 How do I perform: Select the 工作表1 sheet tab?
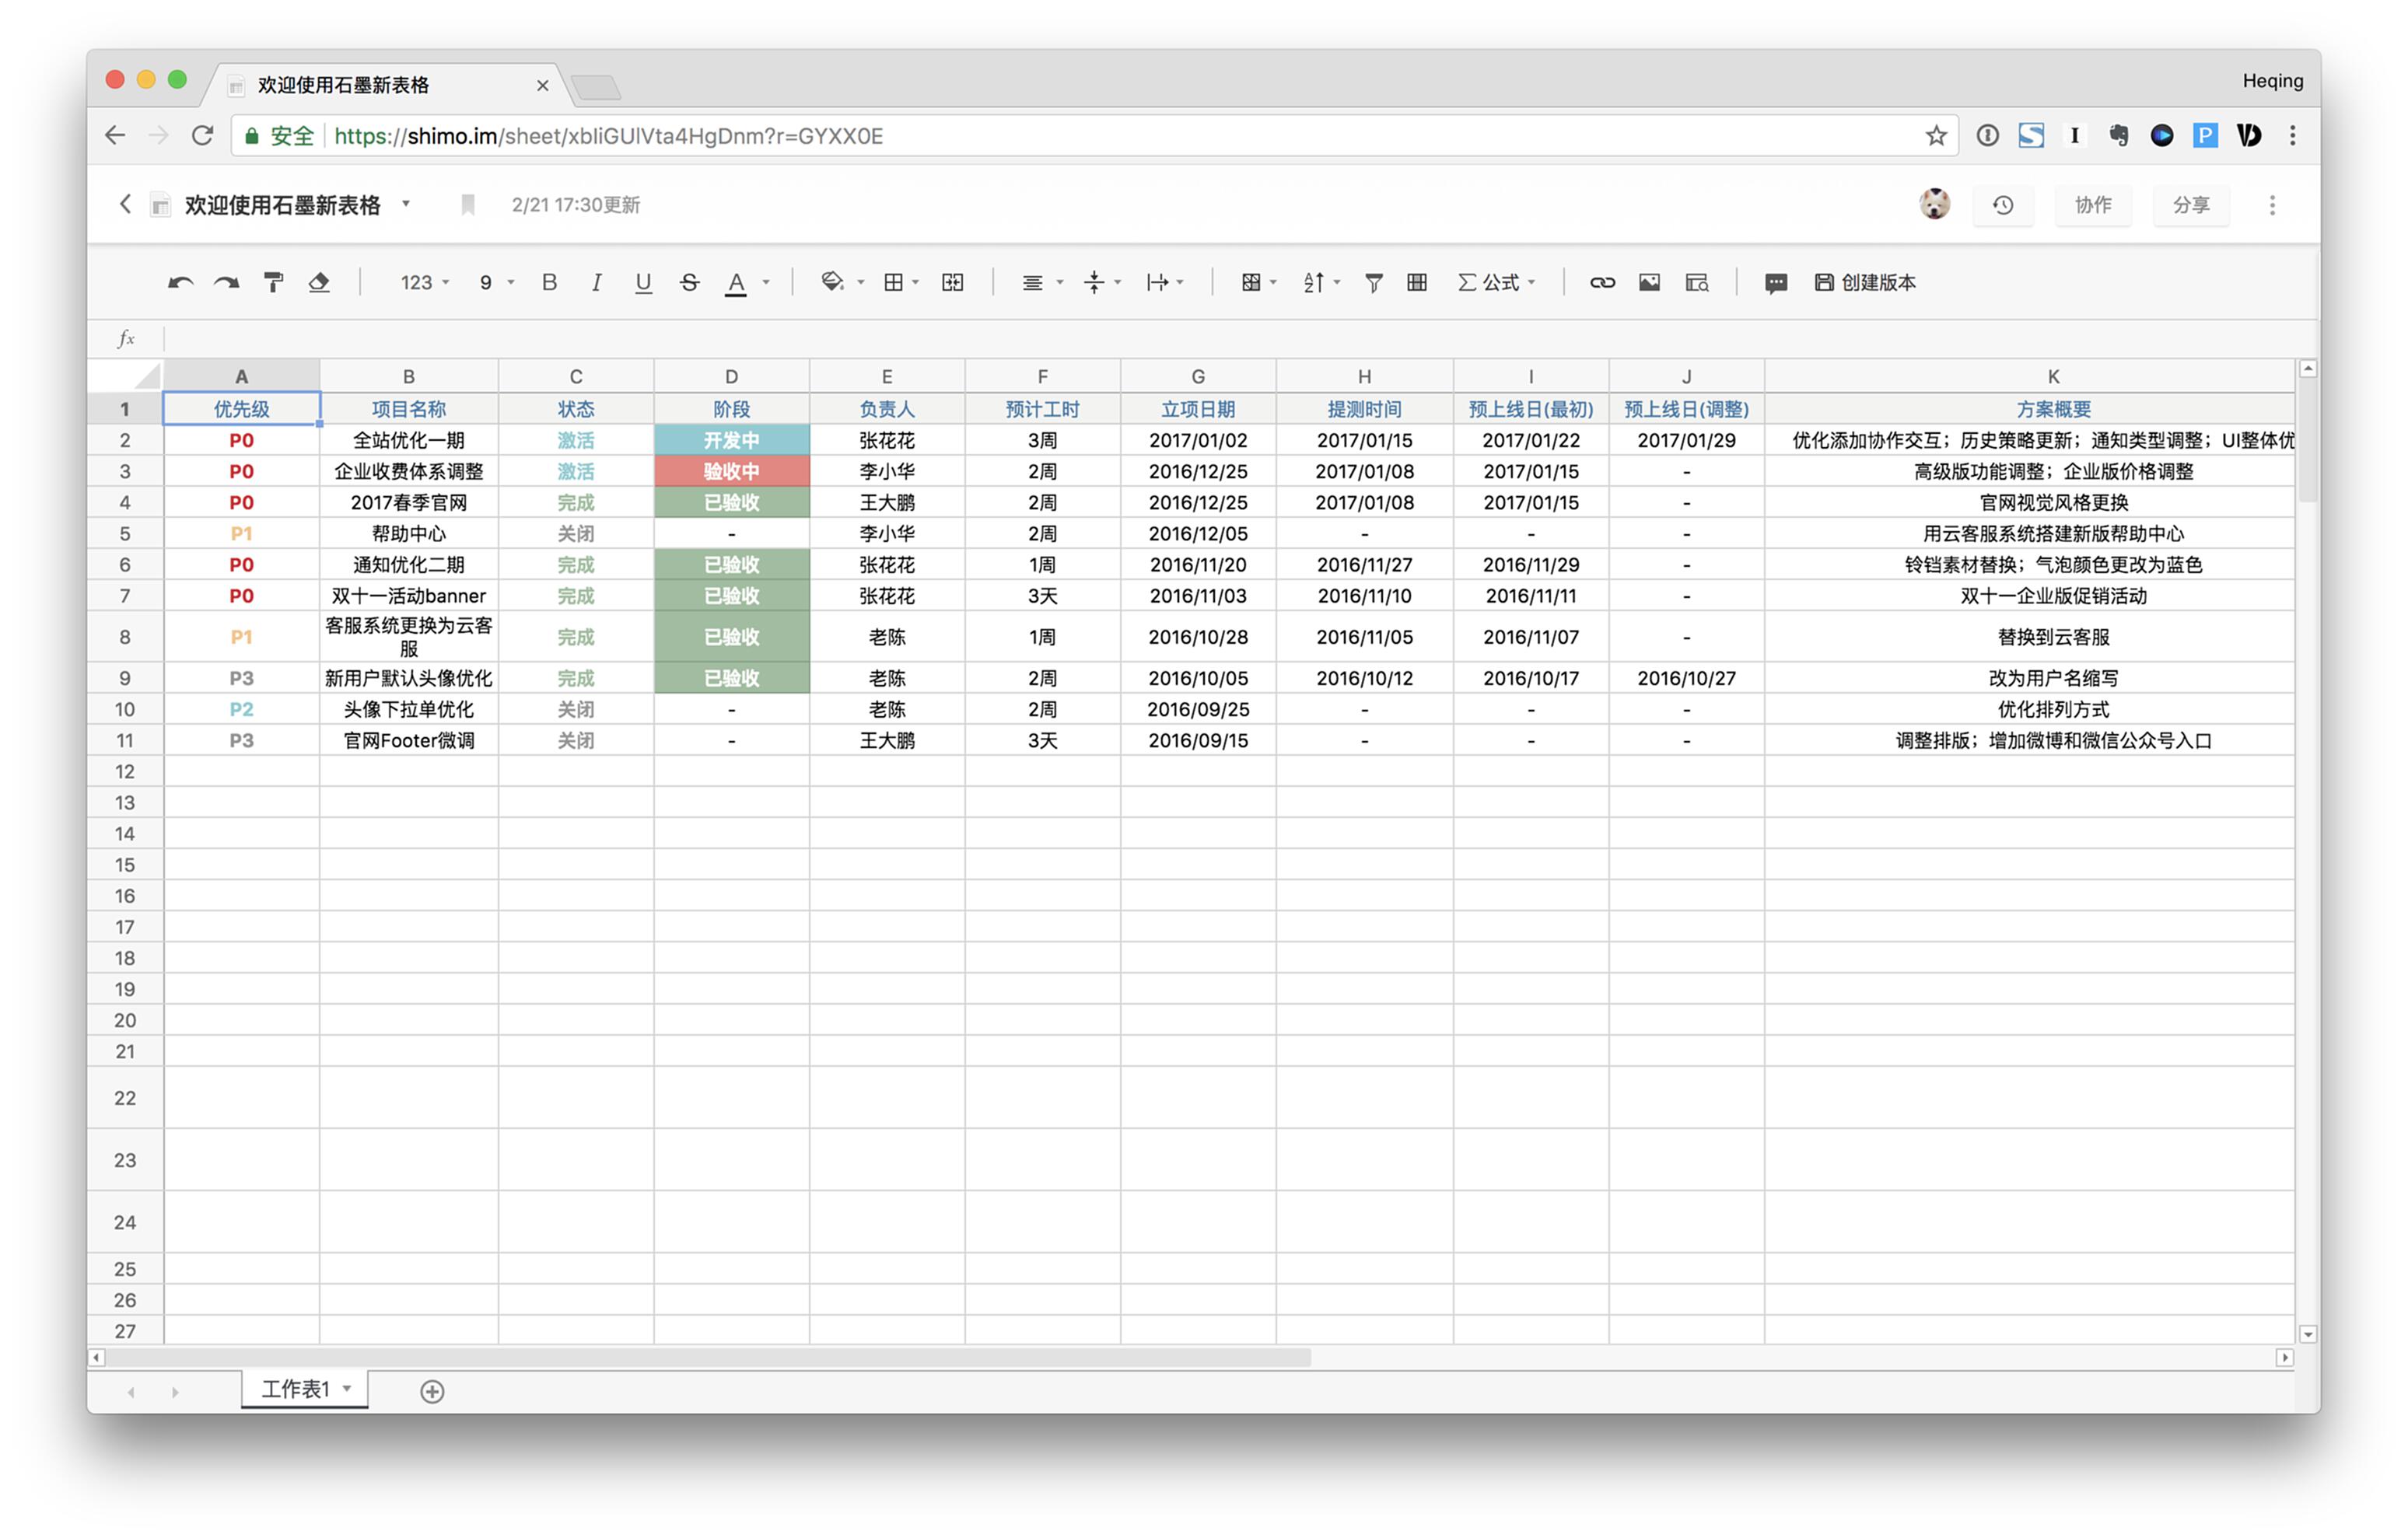296,1389
